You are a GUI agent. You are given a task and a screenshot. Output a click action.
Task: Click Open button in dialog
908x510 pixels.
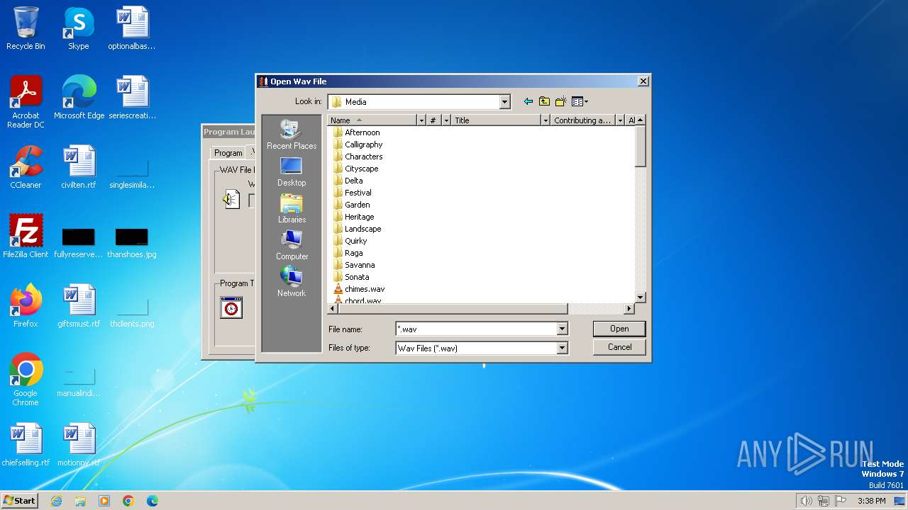619,329
